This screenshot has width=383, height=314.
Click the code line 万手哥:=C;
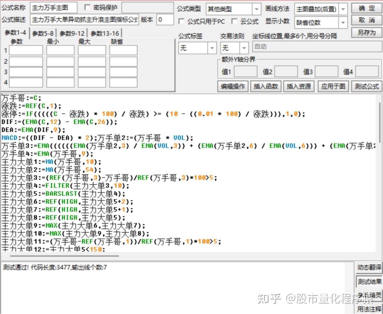click(21, 98)
